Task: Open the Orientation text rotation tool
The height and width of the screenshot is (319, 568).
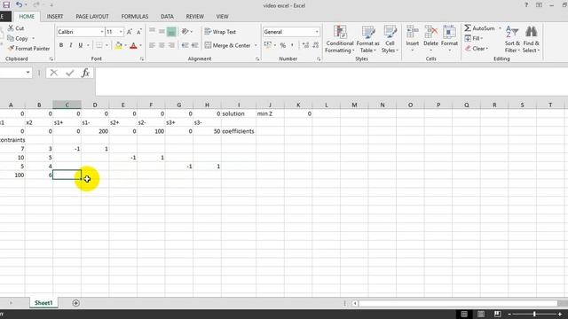Action: (186, 32)
